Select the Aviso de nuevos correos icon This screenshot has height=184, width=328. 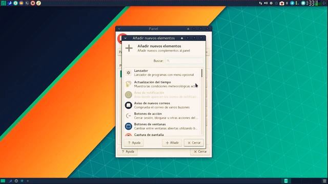(129, 105)
